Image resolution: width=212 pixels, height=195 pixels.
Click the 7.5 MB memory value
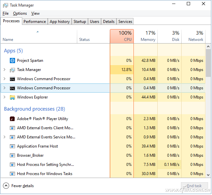point(150,165)
